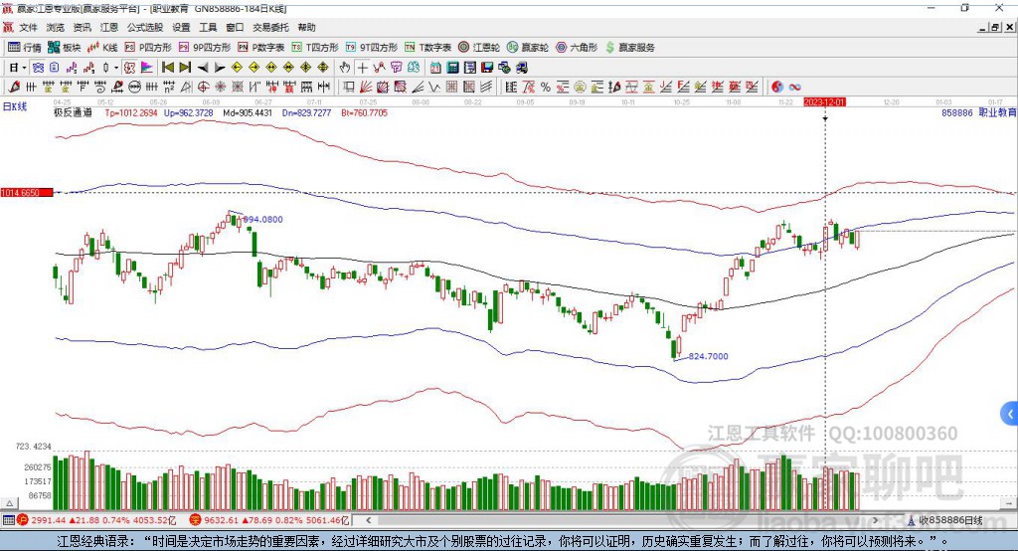Click the status bar grid icon

point(8,520)
